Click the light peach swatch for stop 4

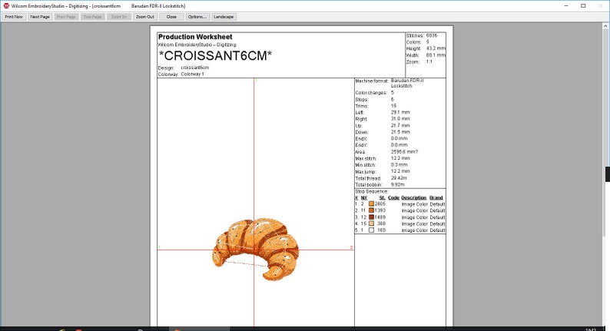pyautogui.click(x=371, y=223)
